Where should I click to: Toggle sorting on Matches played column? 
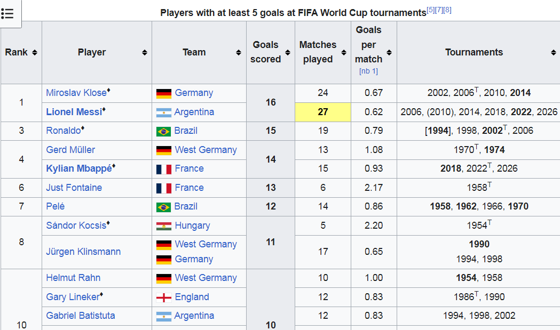coord(344,52)
